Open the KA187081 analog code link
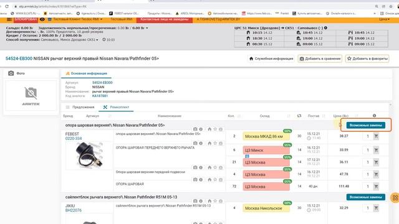Screen dimensions: 399x224 click(100, 96)
